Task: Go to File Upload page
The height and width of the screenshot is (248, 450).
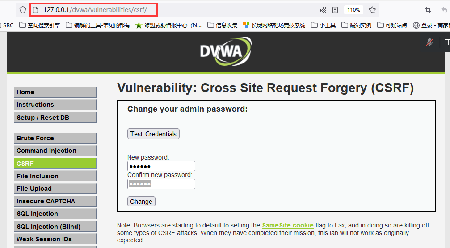Action: click(55, 189)
